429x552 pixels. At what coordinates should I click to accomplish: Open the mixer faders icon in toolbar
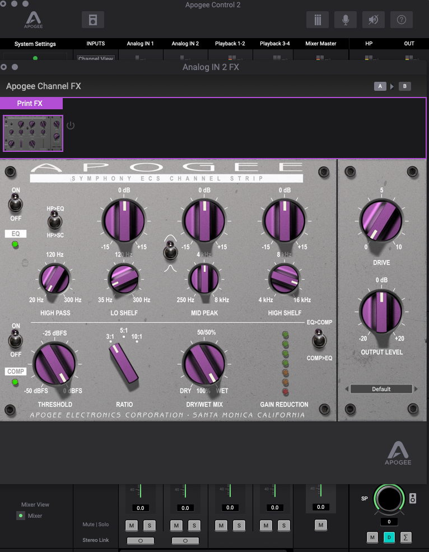(318, 20)
